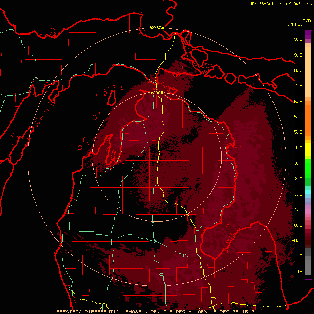Click the 7.4 value on color scale

[x=298, y=86]
